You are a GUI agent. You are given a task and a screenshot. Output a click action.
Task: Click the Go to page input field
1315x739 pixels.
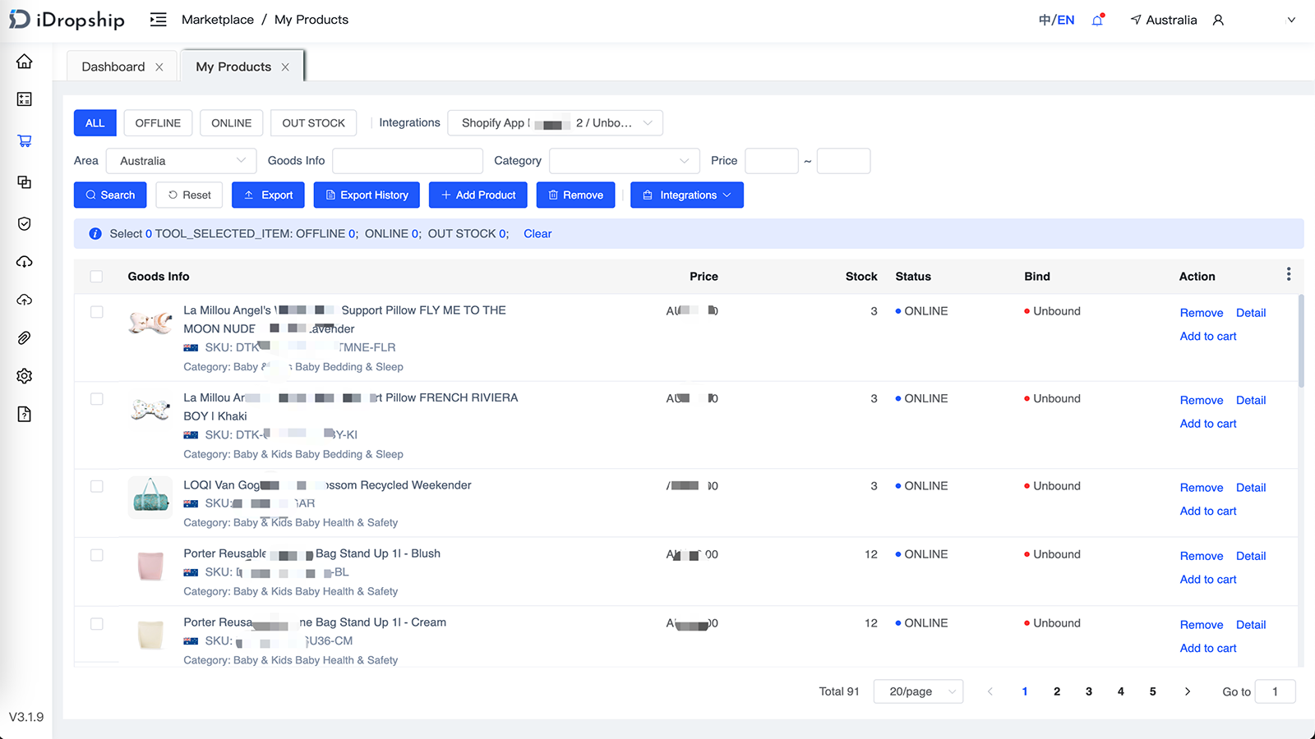click(1276, 691)
